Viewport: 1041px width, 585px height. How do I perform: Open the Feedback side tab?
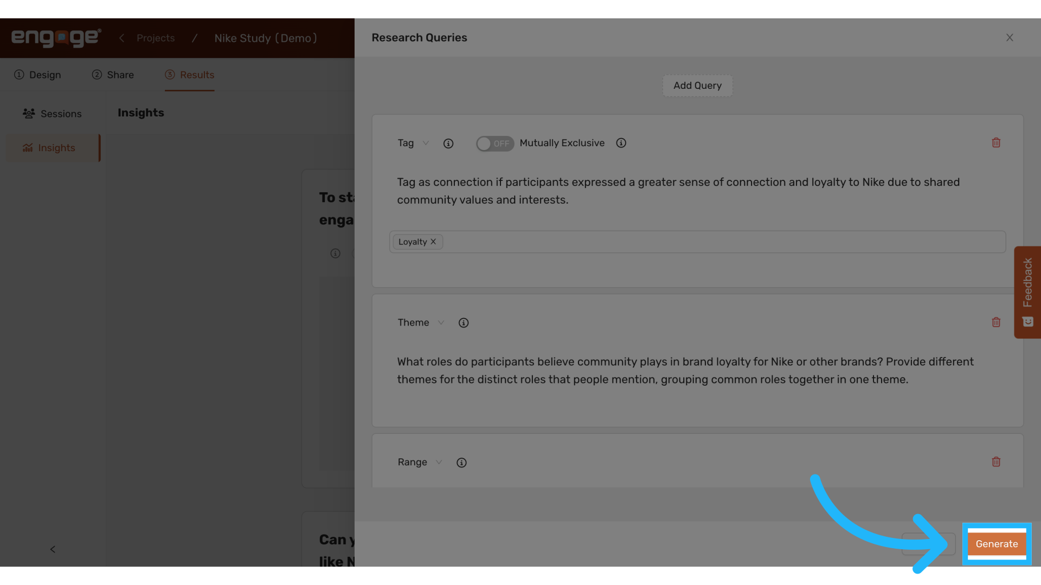tap(1027, 292)
